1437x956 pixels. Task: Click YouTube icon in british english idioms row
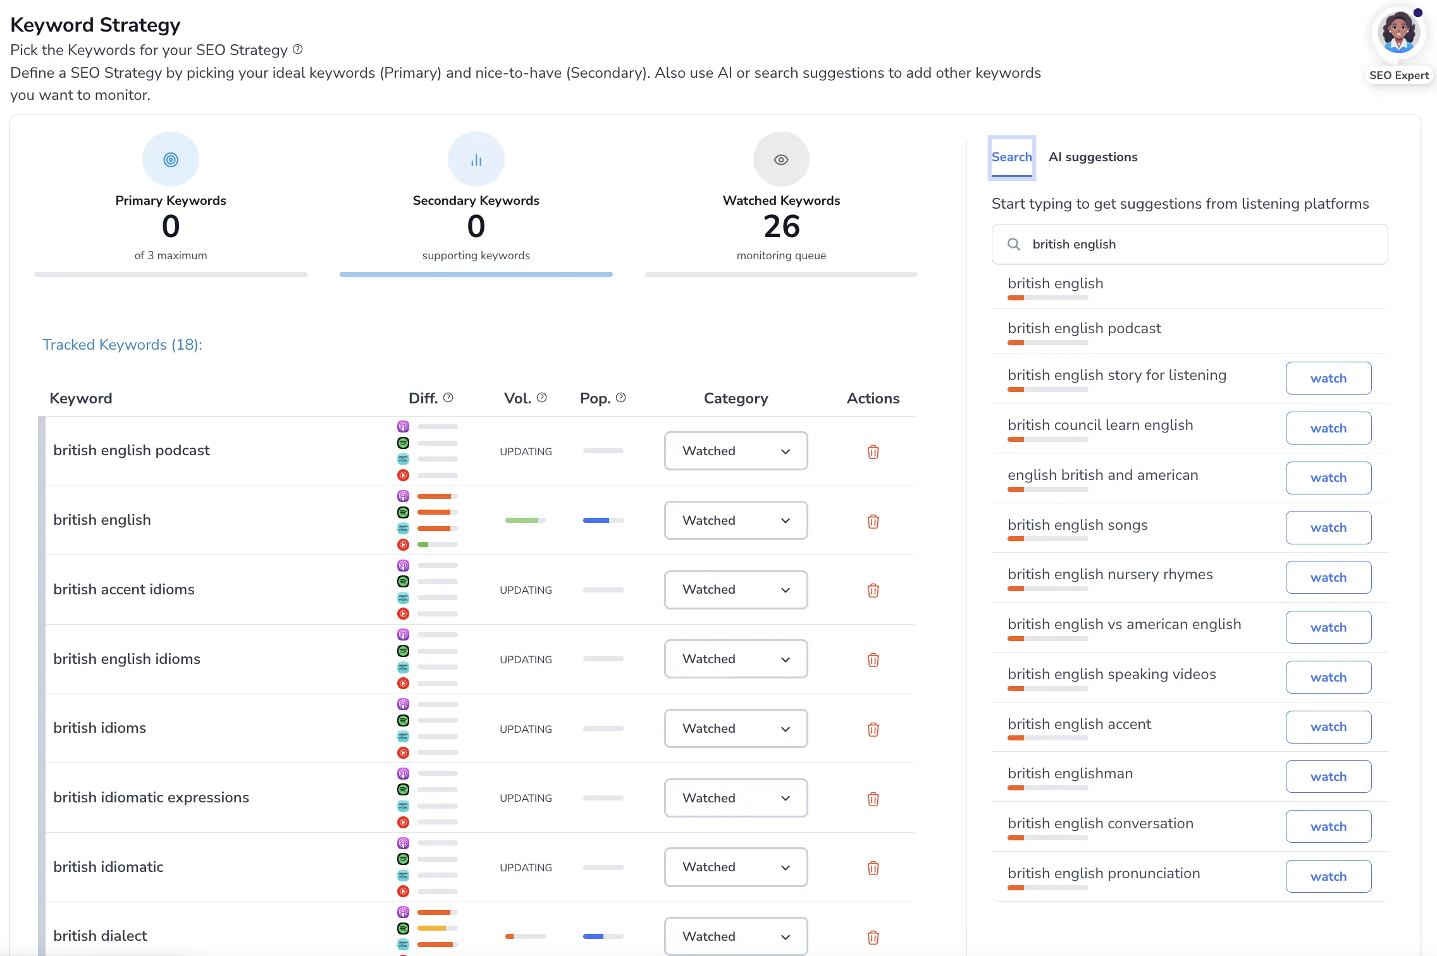pos(403,683)
